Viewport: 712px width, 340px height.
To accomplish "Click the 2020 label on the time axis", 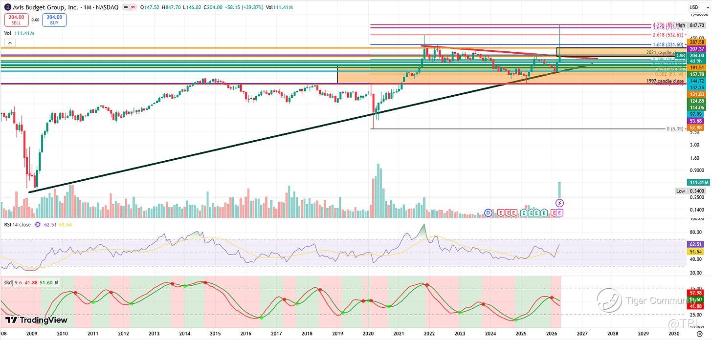I will 368,333.
